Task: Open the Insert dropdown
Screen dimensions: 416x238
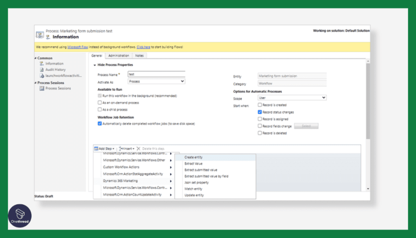Action: tap(127, 149)
